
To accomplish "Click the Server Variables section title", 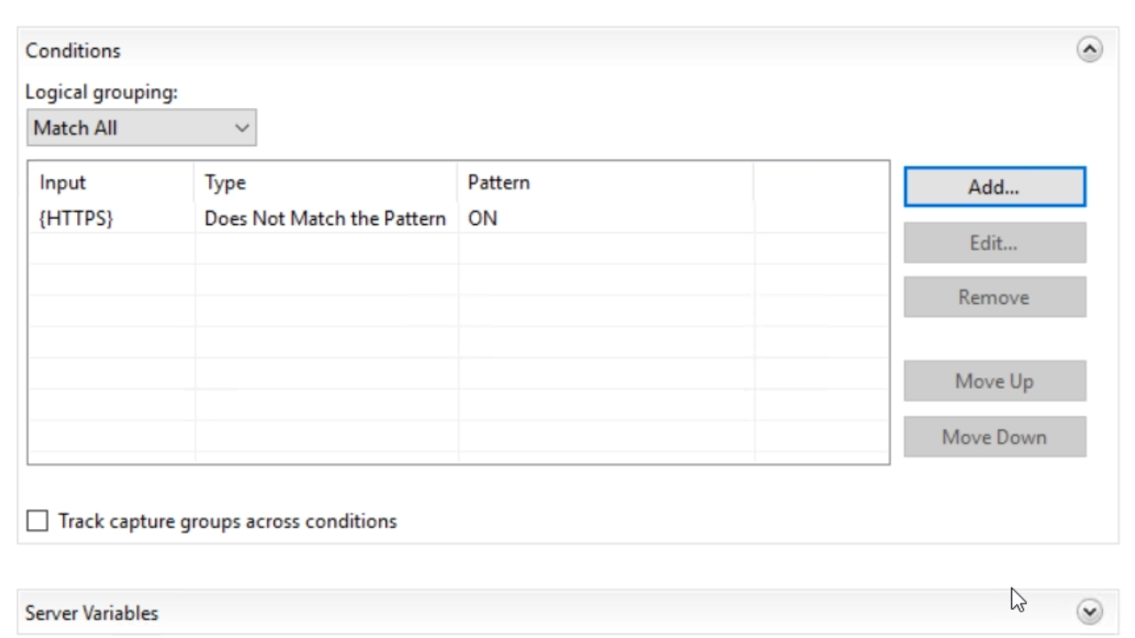I will tap(91, 612).
